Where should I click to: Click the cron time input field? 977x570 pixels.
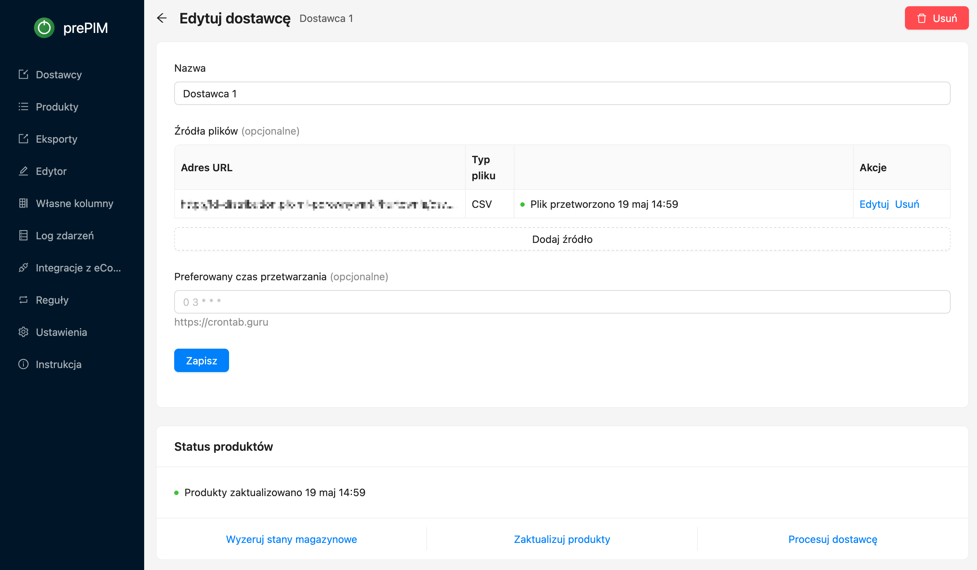562,302
